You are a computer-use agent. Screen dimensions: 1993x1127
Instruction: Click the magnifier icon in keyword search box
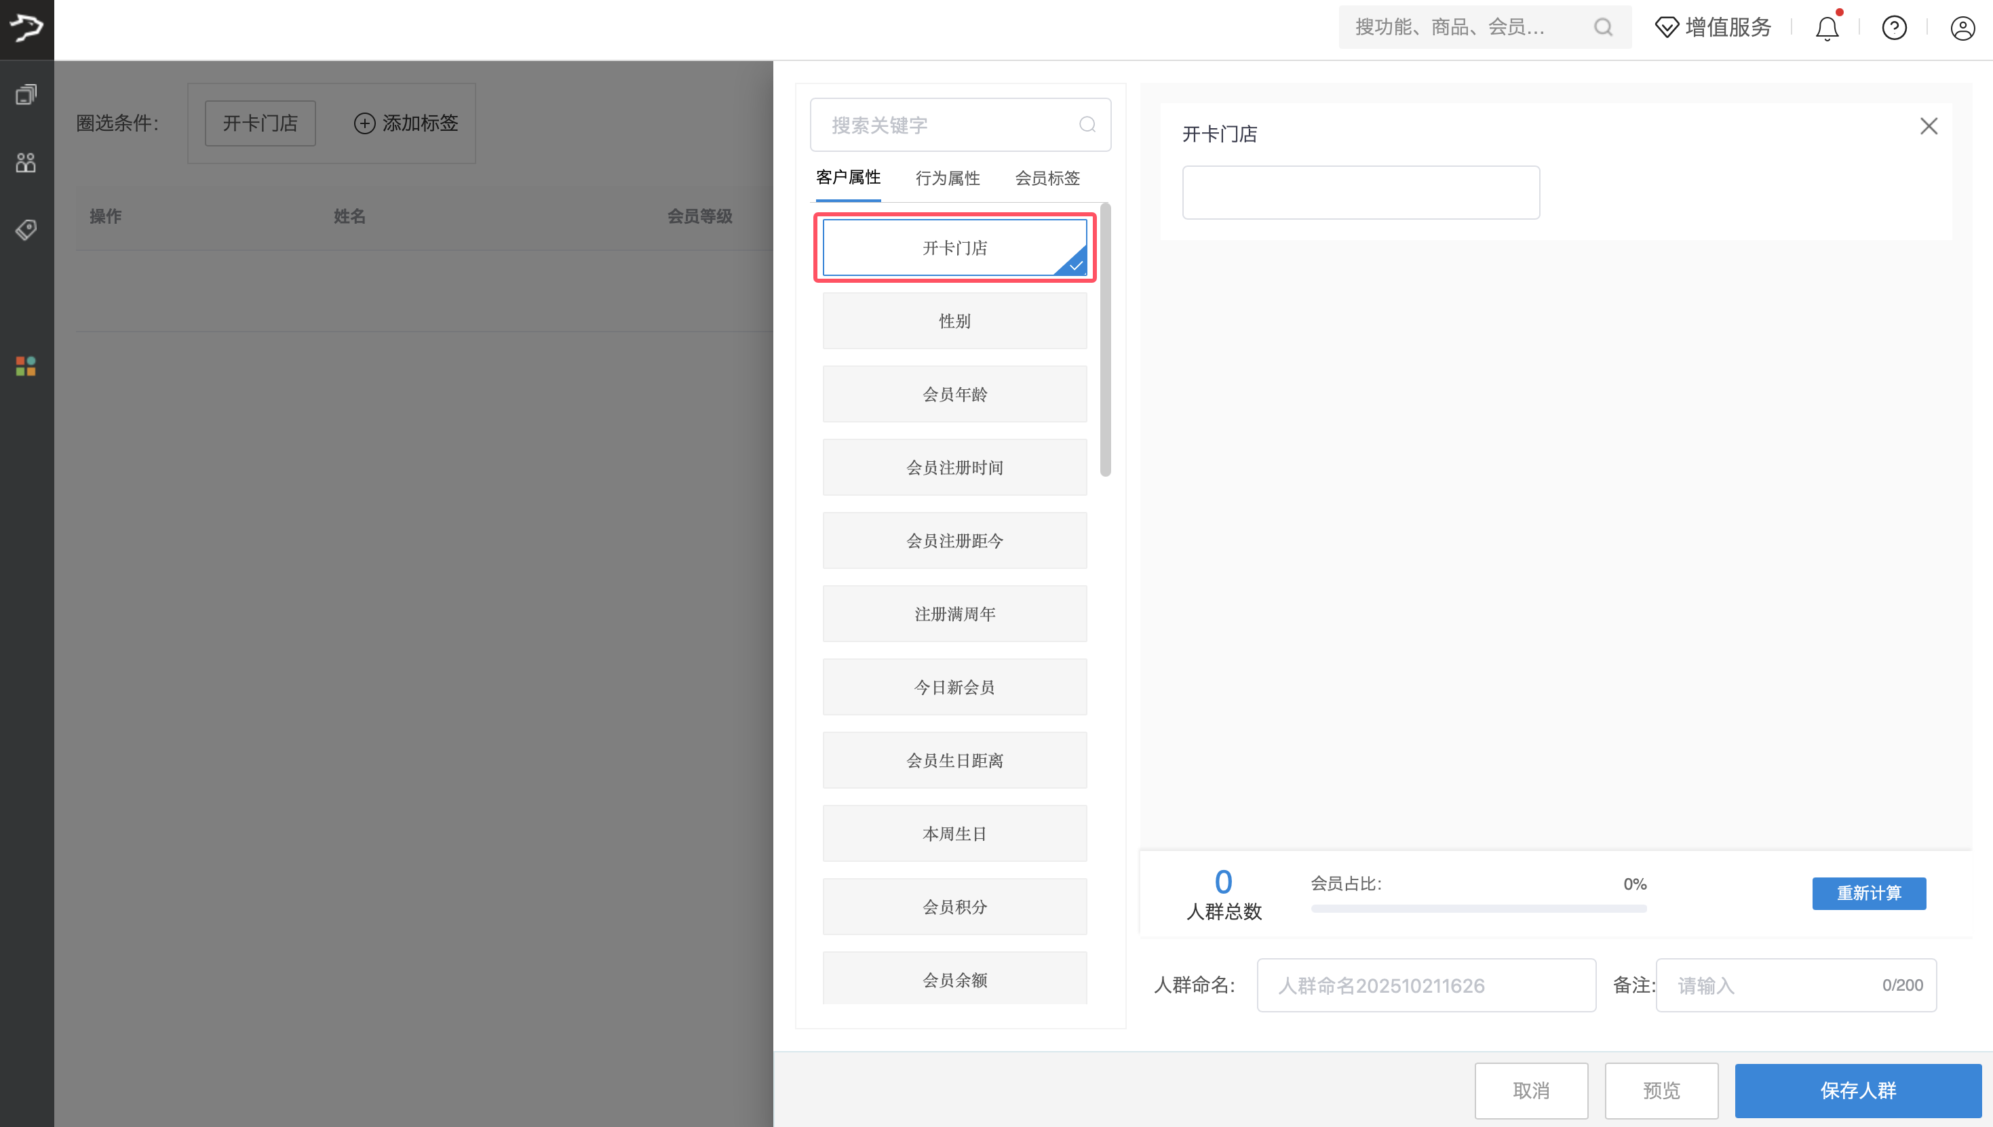(1087, 125)
